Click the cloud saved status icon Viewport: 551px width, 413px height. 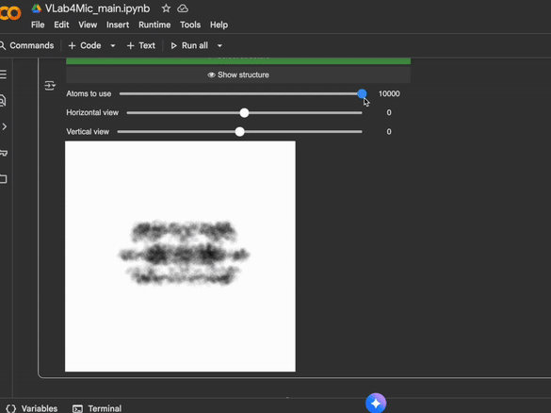point(183,8)
